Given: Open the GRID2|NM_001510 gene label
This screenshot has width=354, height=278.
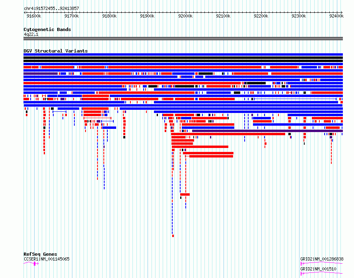Looking at the screenshot, I should click(x=318, y=269).
